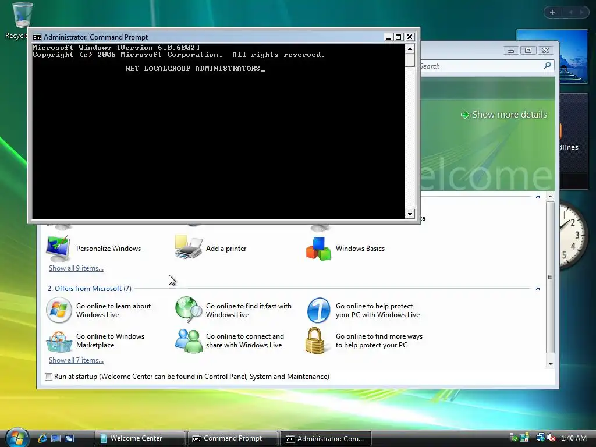Toggle Run at startup checkbox

tap(48, 377)
